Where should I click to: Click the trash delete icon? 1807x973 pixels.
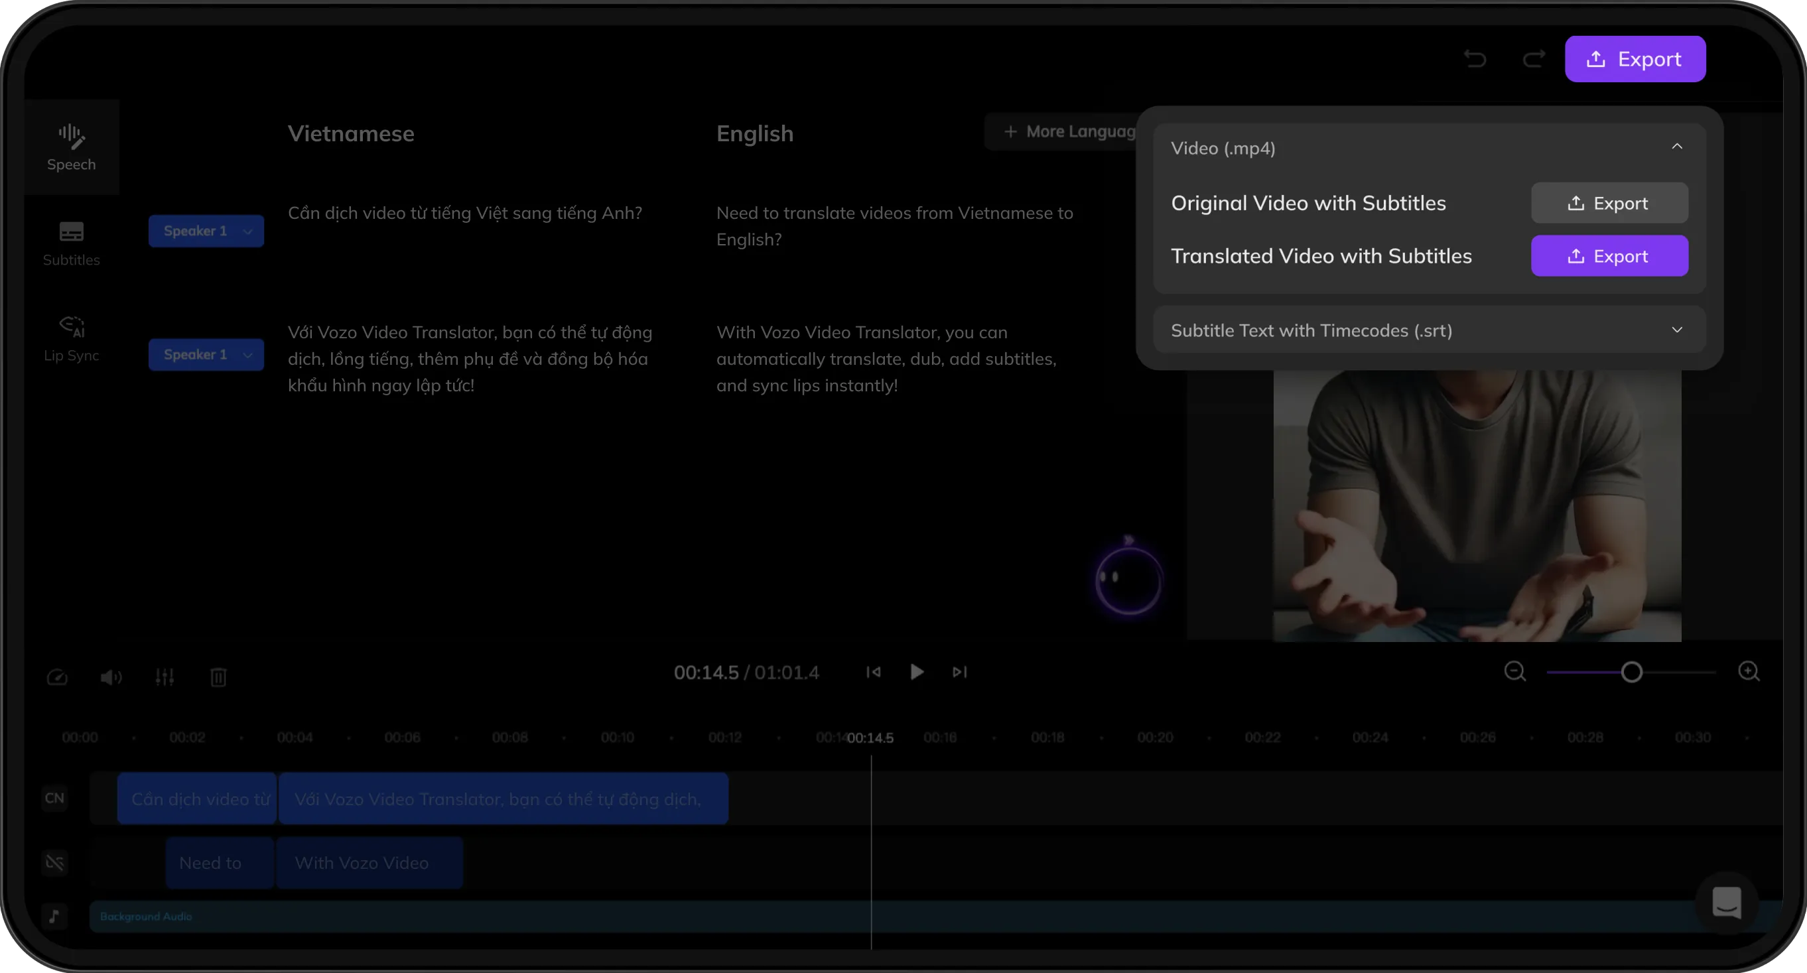click(x=218, y=677)
